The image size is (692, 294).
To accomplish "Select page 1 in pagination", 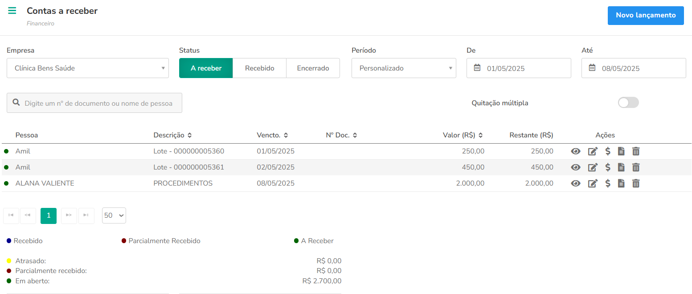I will click(49, 216).
